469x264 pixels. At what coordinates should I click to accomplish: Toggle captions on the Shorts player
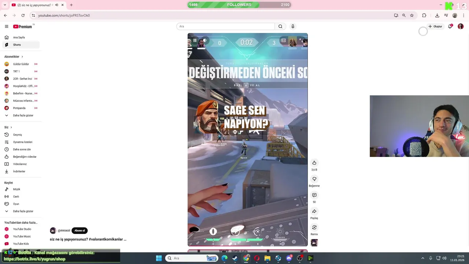[x=284, y=40]
